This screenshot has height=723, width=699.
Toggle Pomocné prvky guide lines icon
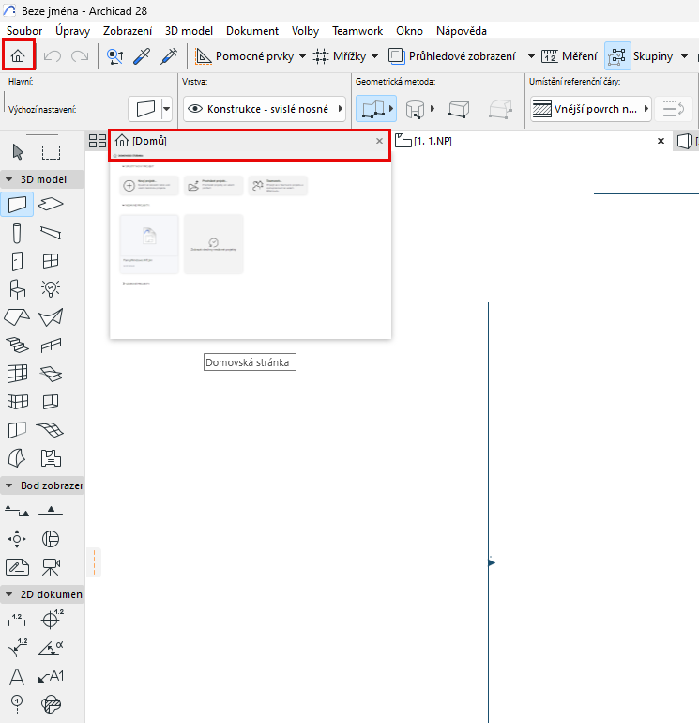[204, 56]
